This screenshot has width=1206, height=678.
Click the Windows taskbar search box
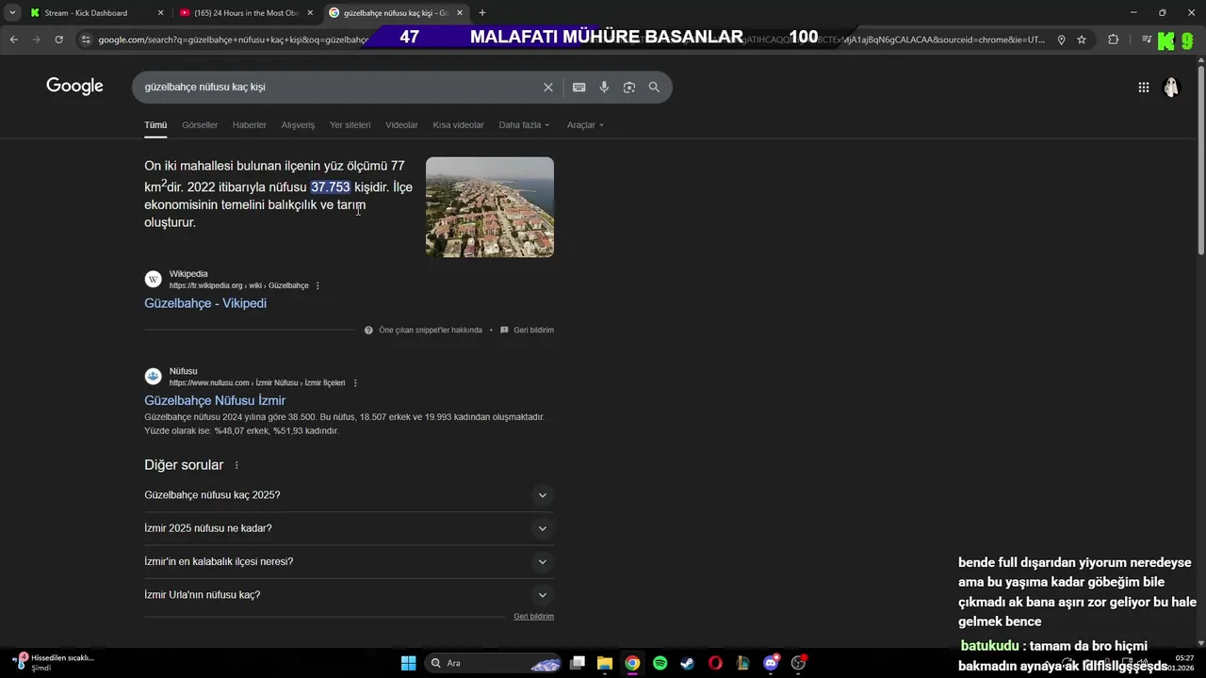tap(492, 663)
